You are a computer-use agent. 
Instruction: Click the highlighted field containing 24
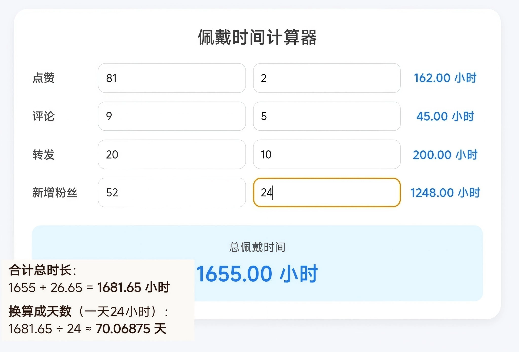point(327,192)
